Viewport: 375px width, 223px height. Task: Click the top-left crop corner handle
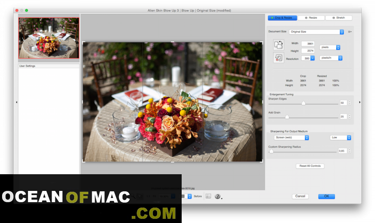point(83,43)
